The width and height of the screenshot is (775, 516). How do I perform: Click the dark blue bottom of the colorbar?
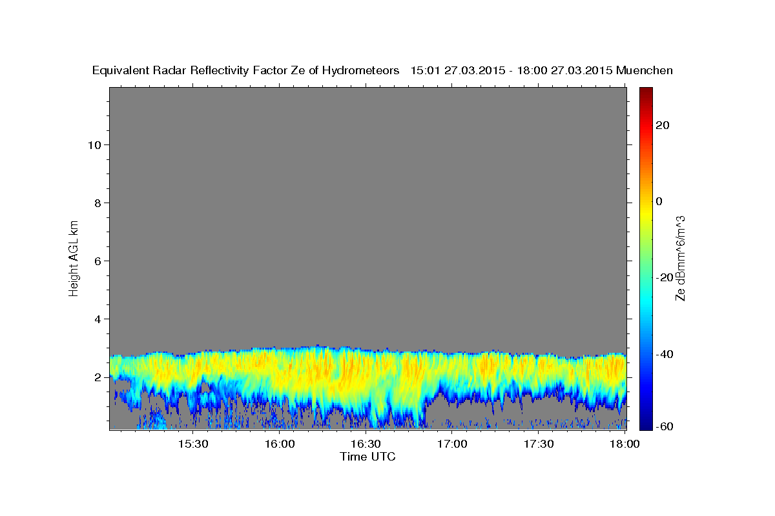point(646,425)
